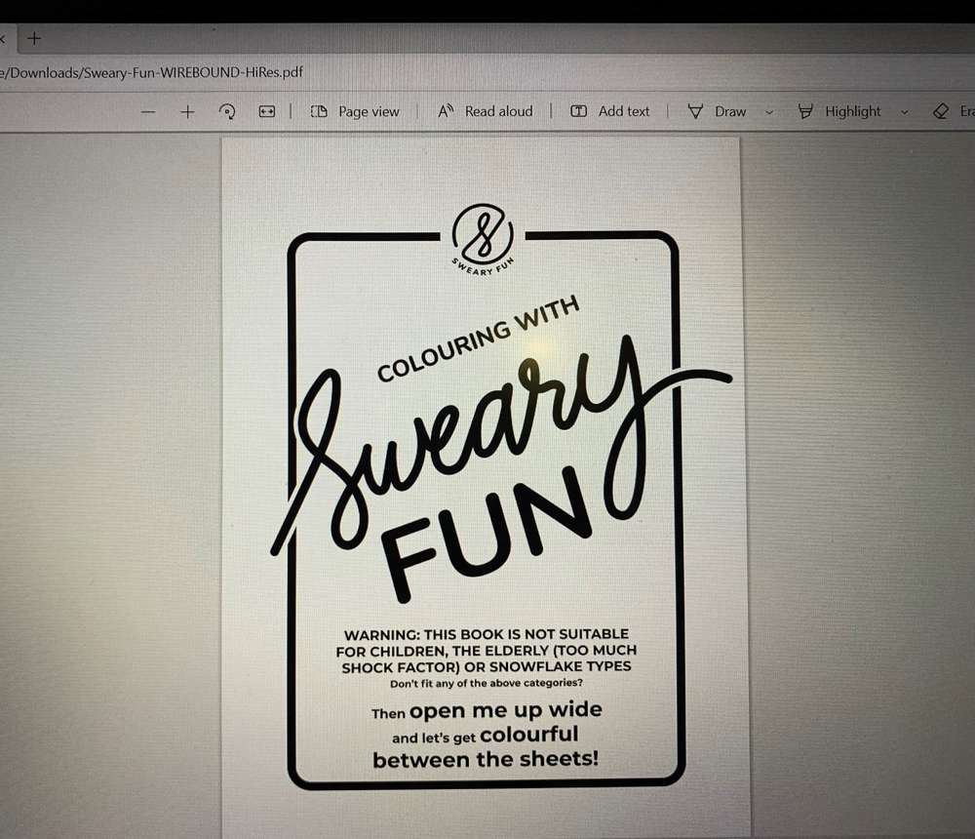The height and width of the screenshot is (839, 975).
Task: Click the large 'FUN' title text
Action: (x=485, y=536)
